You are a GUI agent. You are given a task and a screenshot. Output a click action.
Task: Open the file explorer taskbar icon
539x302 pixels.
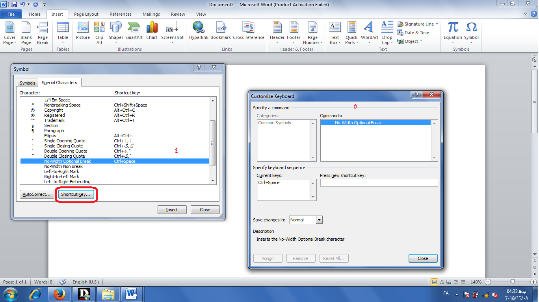click(108, 294)
